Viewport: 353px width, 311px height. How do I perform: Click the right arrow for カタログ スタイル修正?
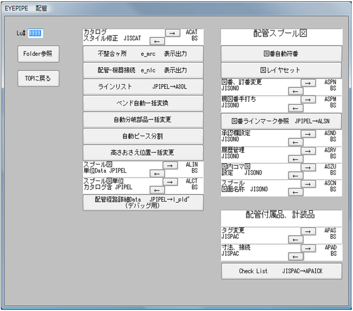(x=172, y=33)
